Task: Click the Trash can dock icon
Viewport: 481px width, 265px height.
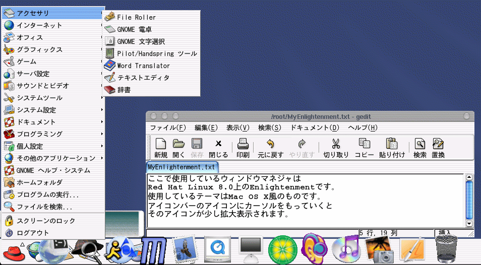Action: 446,249
